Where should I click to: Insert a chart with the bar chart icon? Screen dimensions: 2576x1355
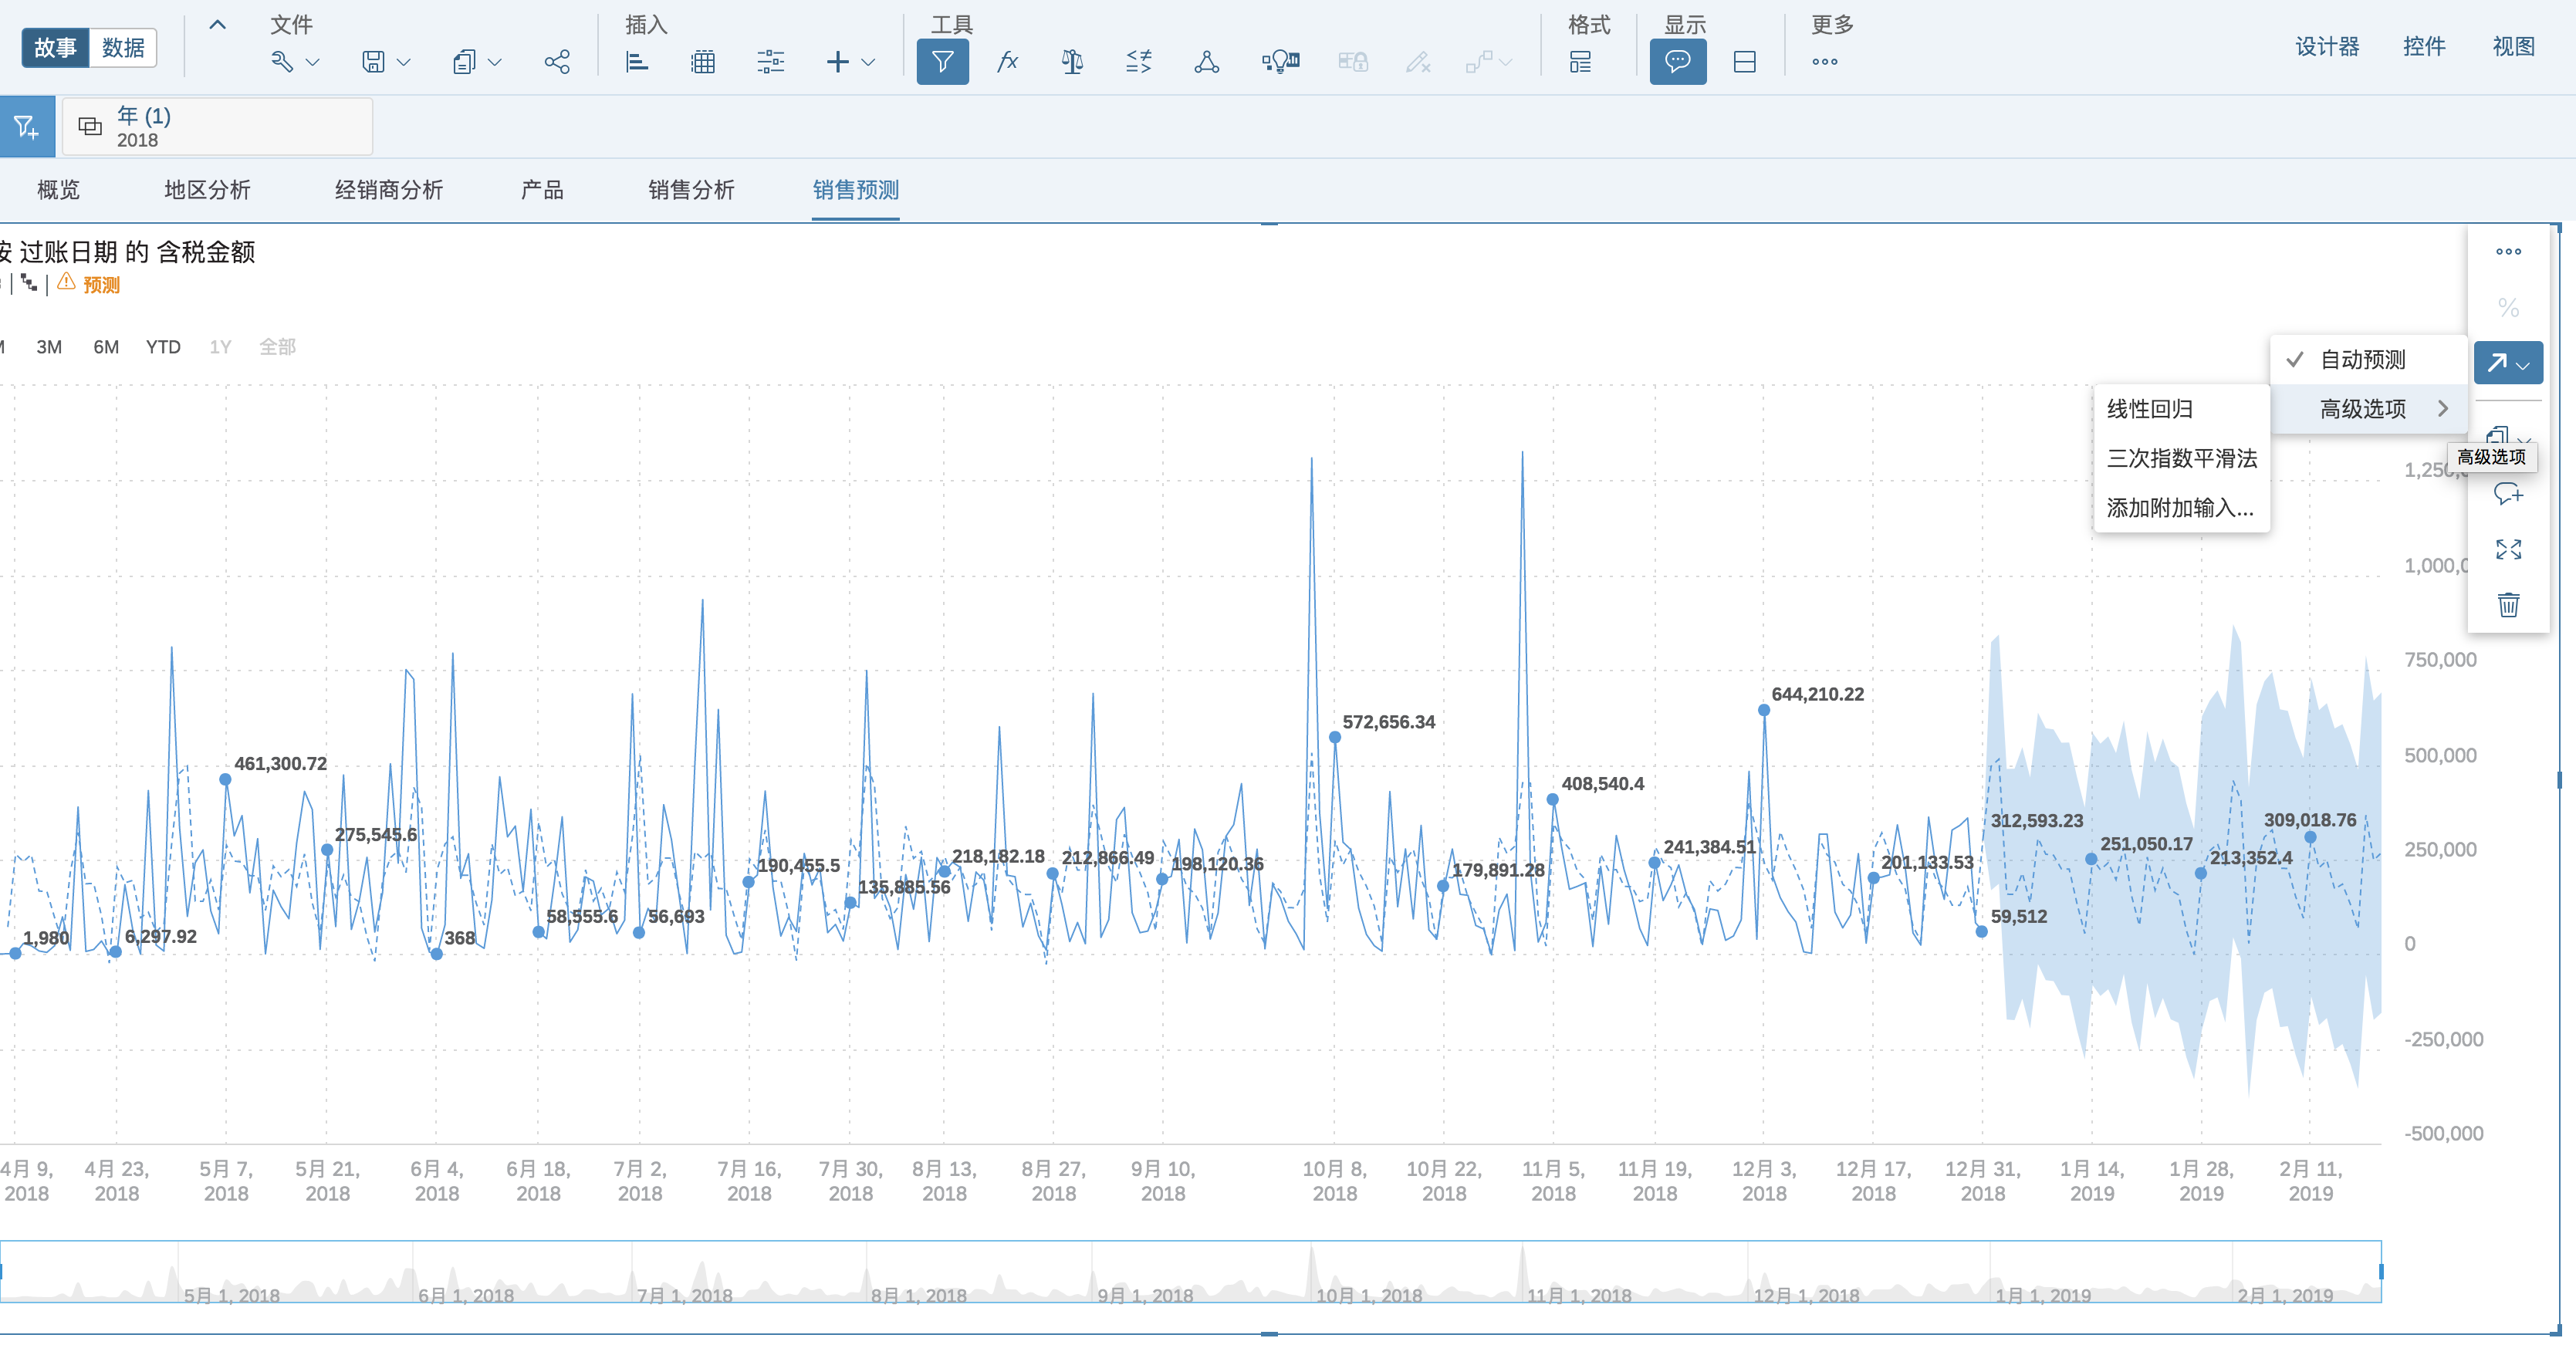click(637, 62)
